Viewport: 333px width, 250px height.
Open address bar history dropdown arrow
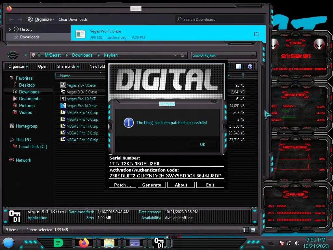(x=175, y=55)
